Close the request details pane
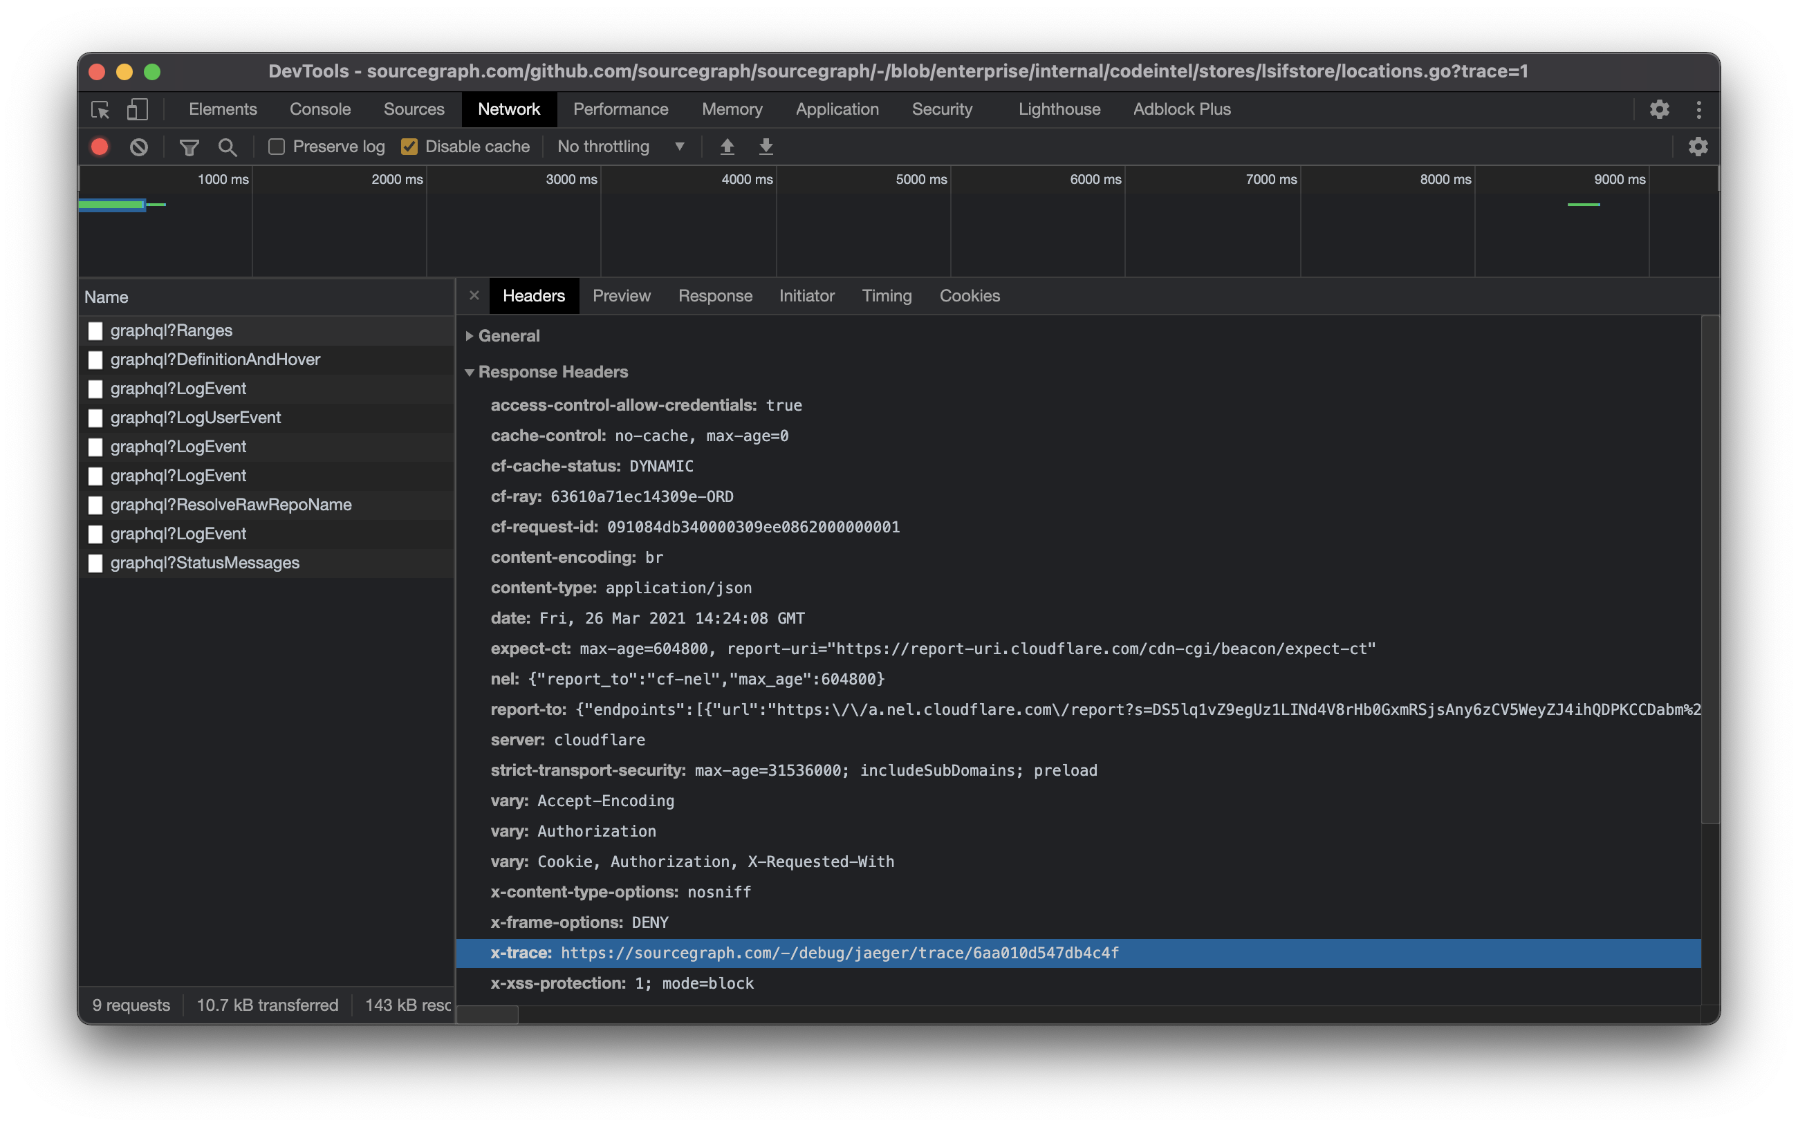Image resolution: width=1798 pixels, height=1127 pixels. click(x=474, y=295)
